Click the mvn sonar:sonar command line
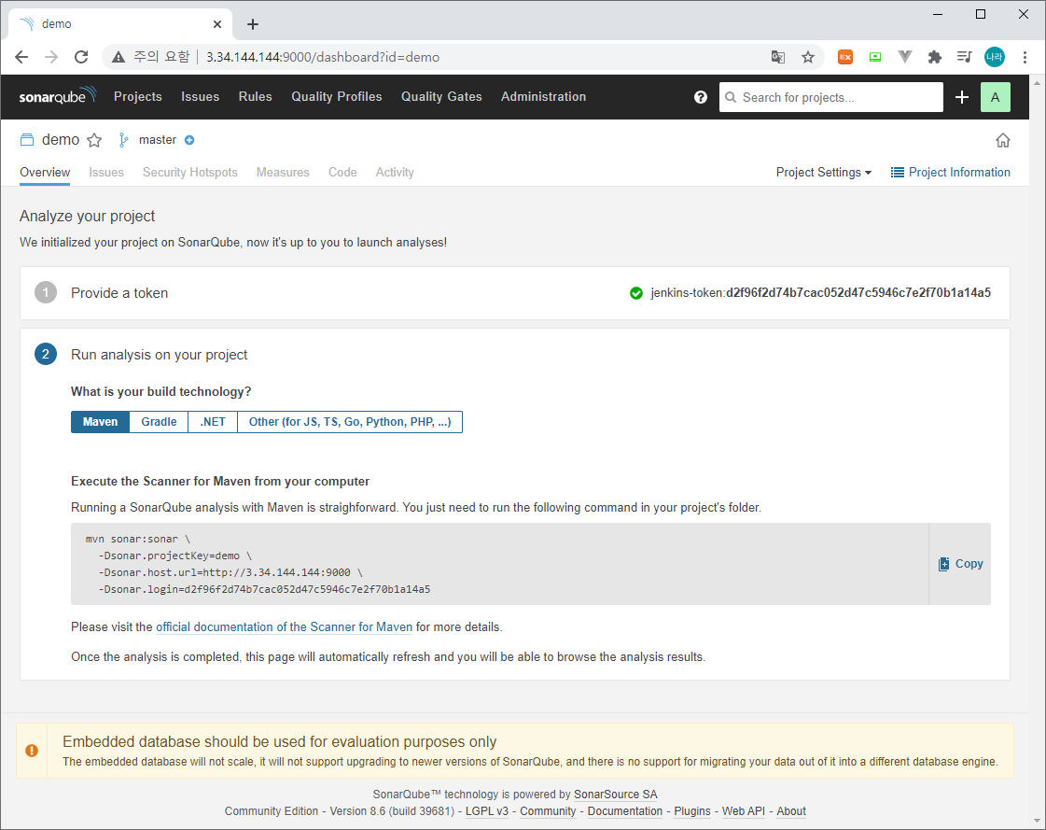 coord(138,539)
